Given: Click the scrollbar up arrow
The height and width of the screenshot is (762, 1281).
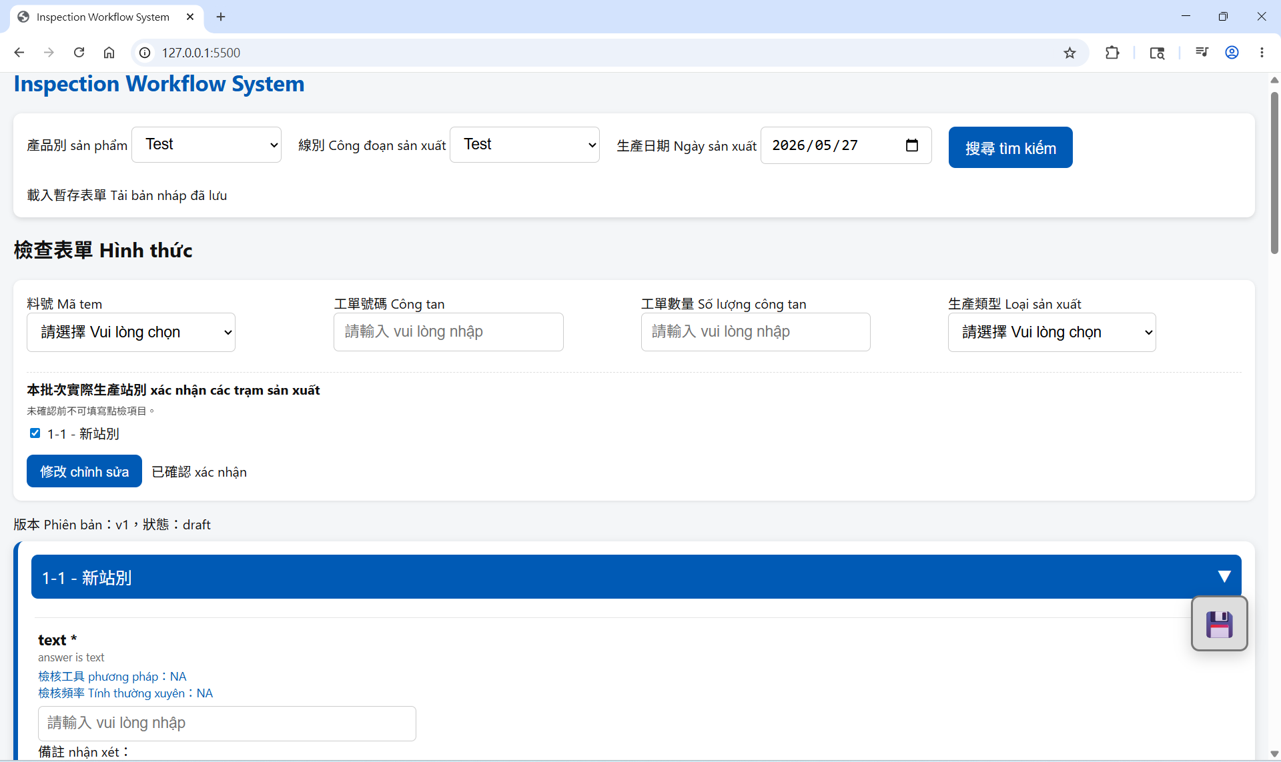Looking at the screenshot, I should click(x=1274, y=80).
